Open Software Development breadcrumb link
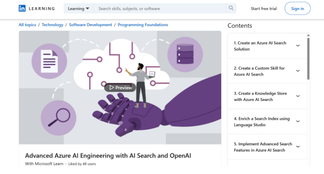 point(90,25)
